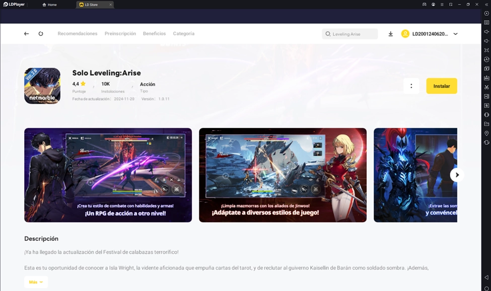Open LDPlayer settings hexagon icon in sidebar
491x291 pixels.
(x=486, y=13)
